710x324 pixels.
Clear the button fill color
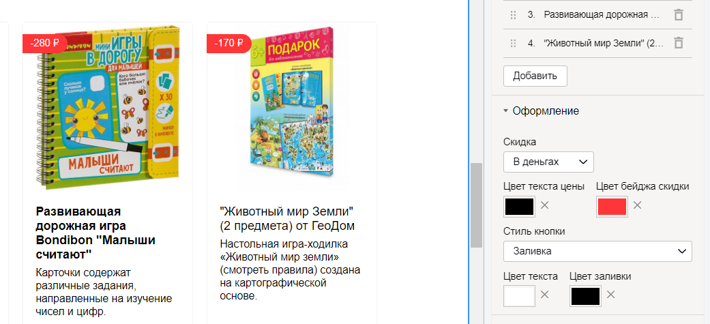(611, 295)
